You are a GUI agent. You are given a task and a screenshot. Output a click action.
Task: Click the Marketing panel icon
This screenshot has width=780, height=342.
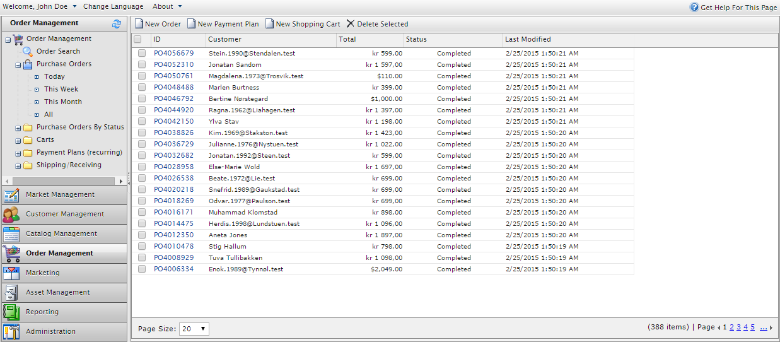click(11, 273)
